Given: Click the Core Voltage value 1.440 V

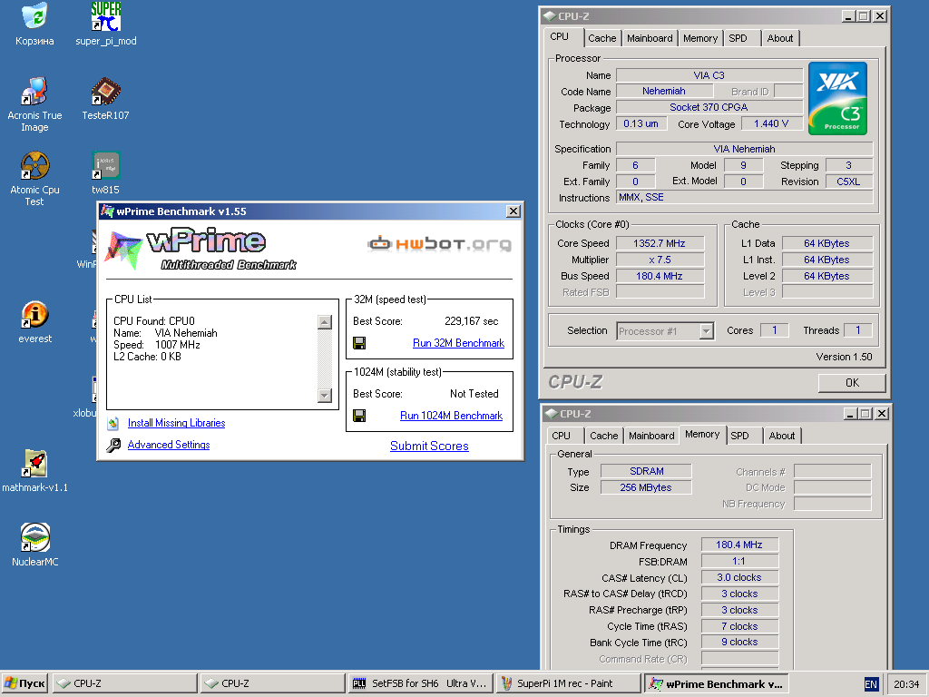Looking at the screenshot, I should [x=771, y=123].
